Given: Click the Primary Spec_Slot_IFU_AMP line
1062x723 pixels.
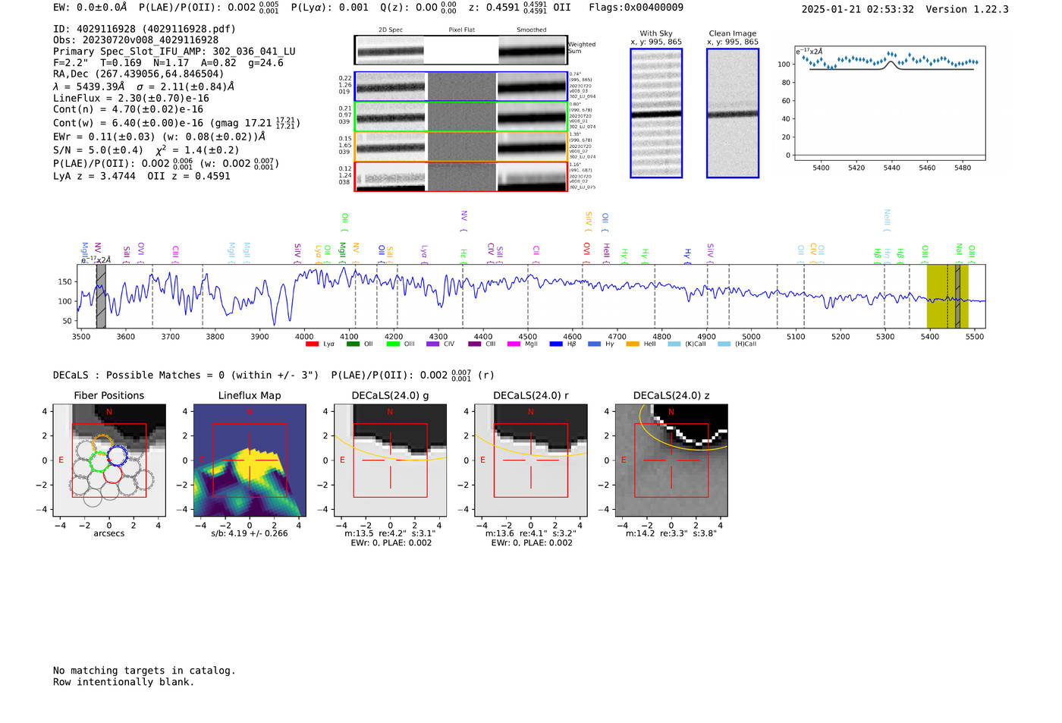Looking at the screenshot, I should [x=174, y=52].
